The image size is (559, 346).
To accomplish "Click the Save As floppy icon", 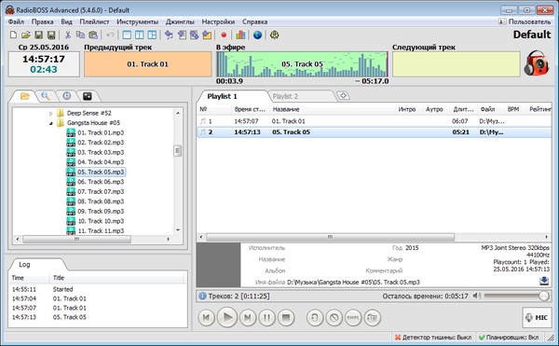I will 51,35.
